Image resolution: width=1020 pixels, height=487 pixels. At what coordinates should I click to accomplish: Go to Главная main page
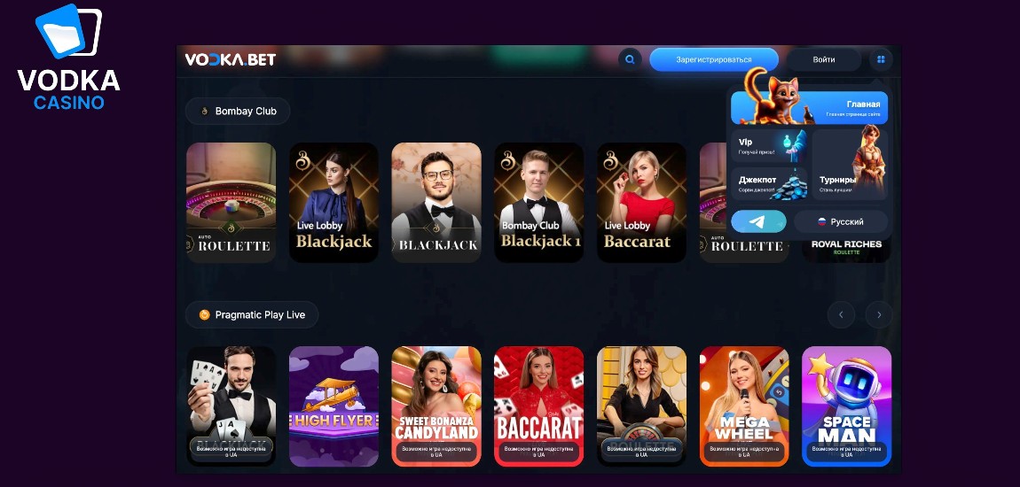[x=809, y=107]
